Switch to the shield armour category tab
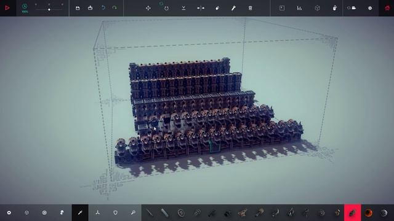This screenshot has height=221, width=394. (115, 213)
